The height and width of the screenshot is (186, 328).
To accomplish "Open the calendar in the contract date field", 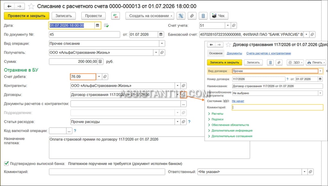I will click(320, 79).
